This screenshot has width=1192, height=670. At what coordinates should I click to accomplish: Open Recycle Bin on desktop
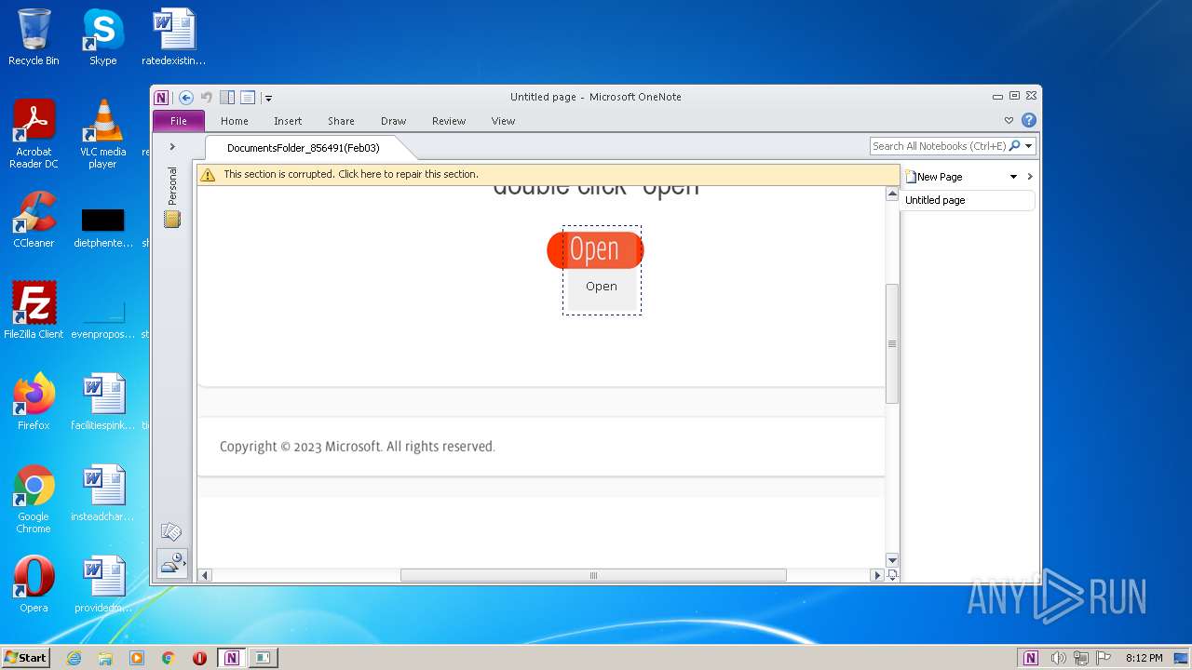click(x=34, y=37)
